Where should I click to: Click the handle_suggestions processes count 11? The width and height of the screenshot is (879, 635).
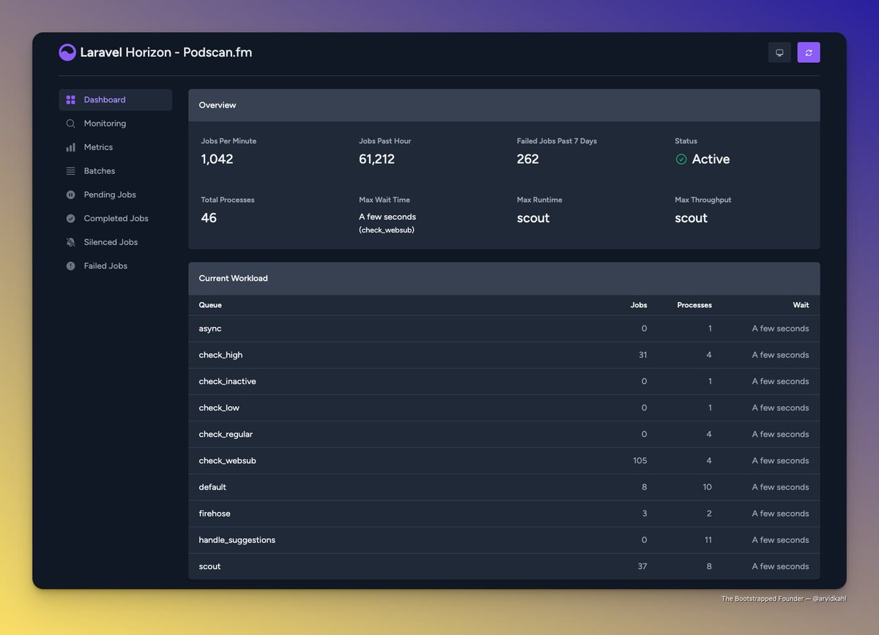point(707,540)
